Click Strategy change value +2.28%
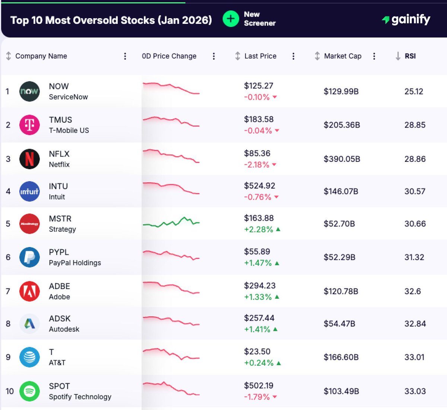This screenshot has height=410, width=447. [x=259, y=229]
